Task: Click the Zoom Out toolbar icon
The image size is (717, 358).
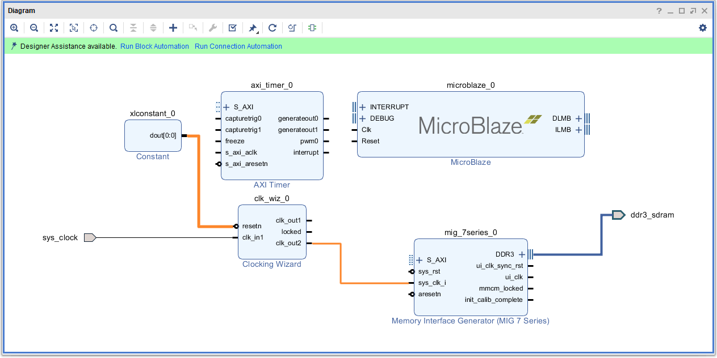Action: tap(34, 28)
